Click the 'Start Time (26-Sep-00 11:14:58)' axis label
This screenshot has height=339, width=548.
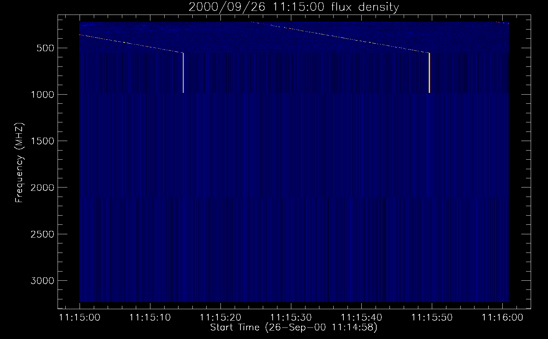click(x=294, y=327)
